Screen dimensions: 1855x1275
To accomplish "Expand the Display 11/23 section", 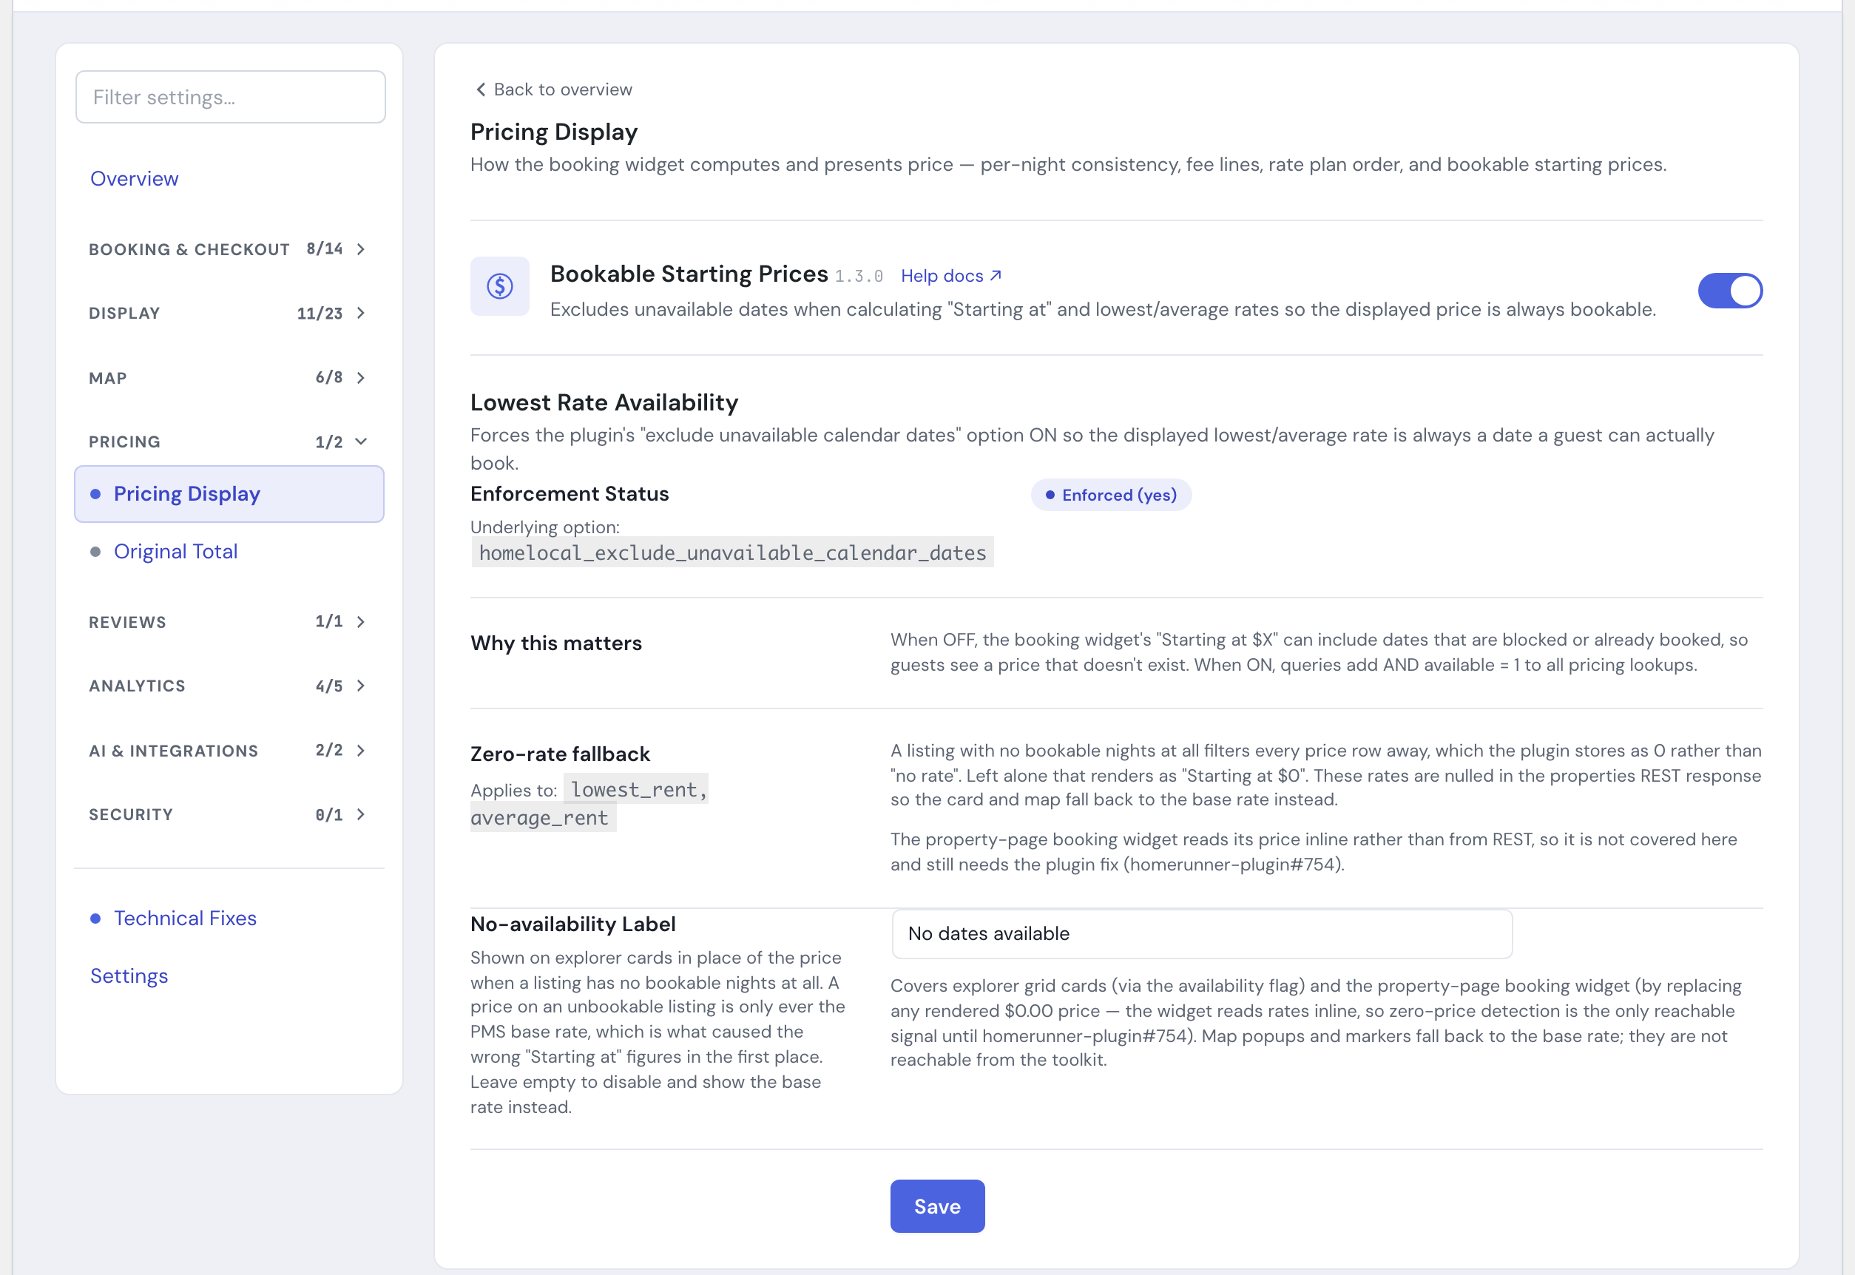I will pyautogui.click(x=229, y=313).
